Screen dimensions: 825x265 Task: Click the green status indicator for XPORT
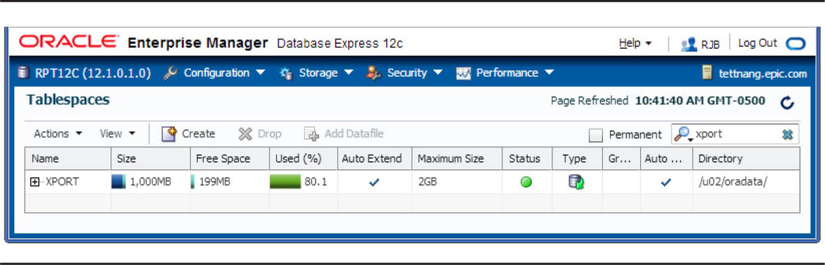tap(526, 182)
